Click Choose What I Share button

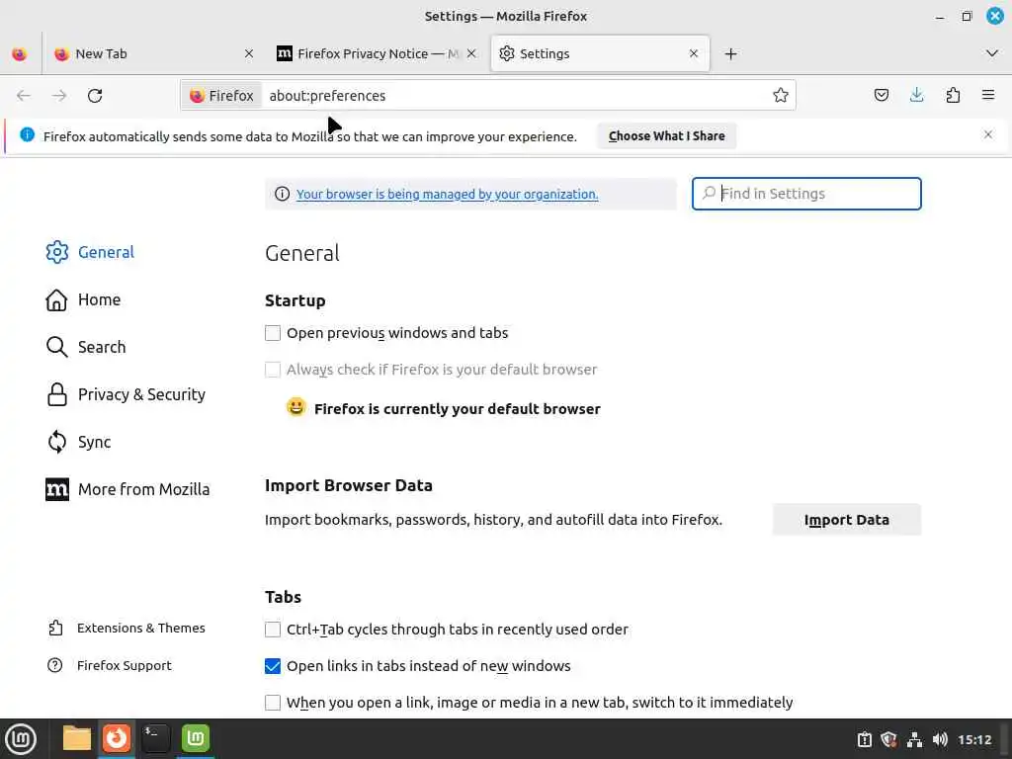click(x=667, y=136)
